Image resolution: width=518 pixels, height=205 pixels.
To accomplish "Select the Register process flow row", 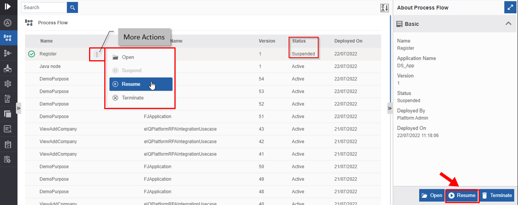I will (203, 54).
